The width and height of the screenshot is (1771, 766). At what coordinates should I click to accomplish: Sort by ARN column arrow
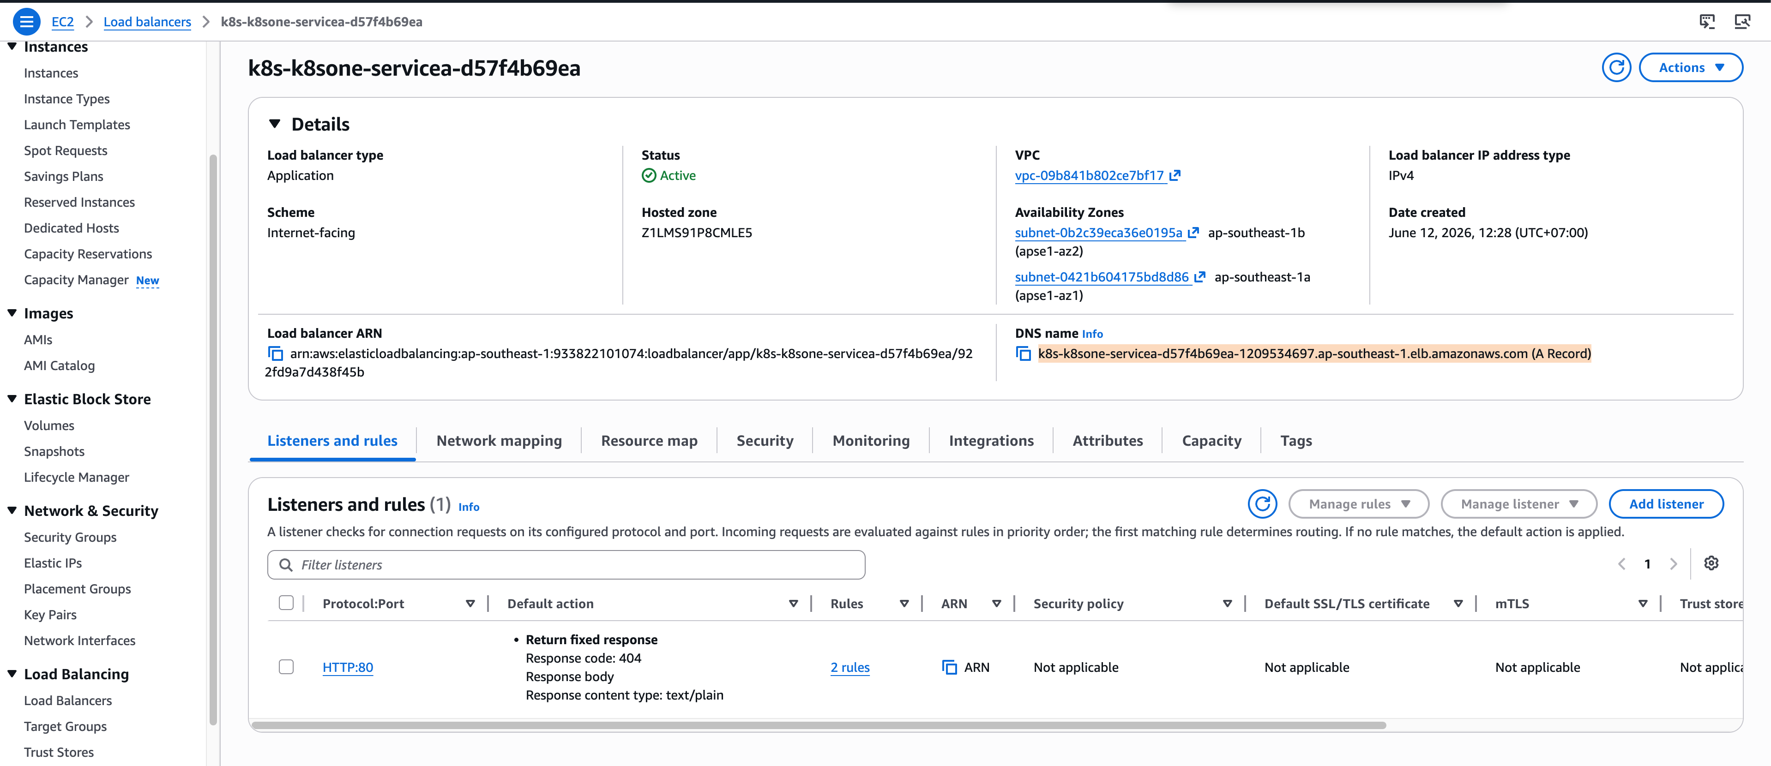coord(996,604)
